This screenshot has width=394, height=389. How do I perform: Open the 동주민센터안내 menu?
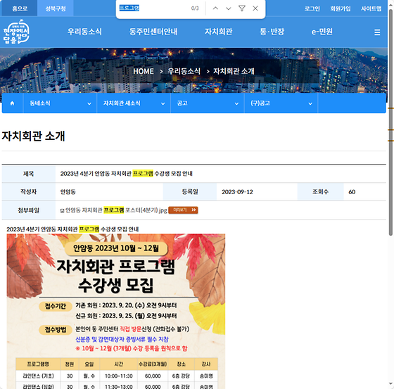click(x=153, y=32)
